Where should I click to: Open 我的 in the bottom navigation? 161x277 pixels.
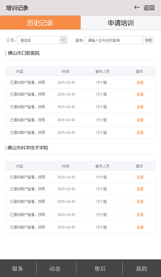click(x=141, y=268)
